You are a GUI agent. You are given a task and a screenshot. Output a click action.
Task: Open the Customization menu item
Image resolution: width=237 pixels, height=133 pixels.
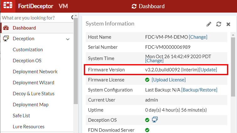tap(28, 50)
